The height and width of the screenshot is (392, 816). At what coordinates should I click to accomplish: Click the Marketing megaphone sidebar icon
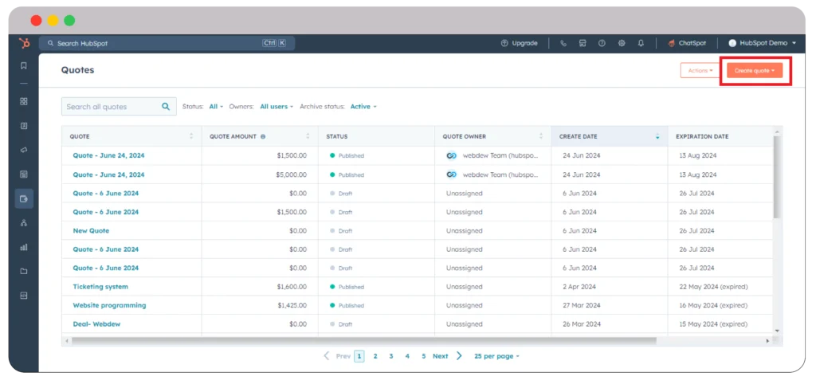point(24,150)
